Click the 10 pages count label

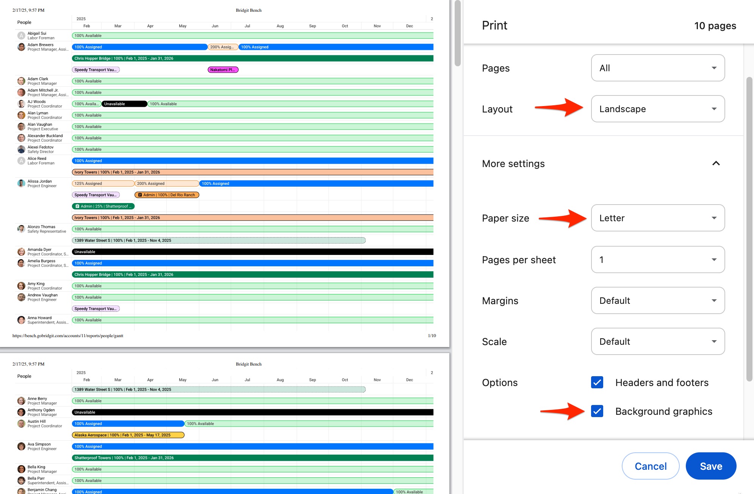click(715, 26)
